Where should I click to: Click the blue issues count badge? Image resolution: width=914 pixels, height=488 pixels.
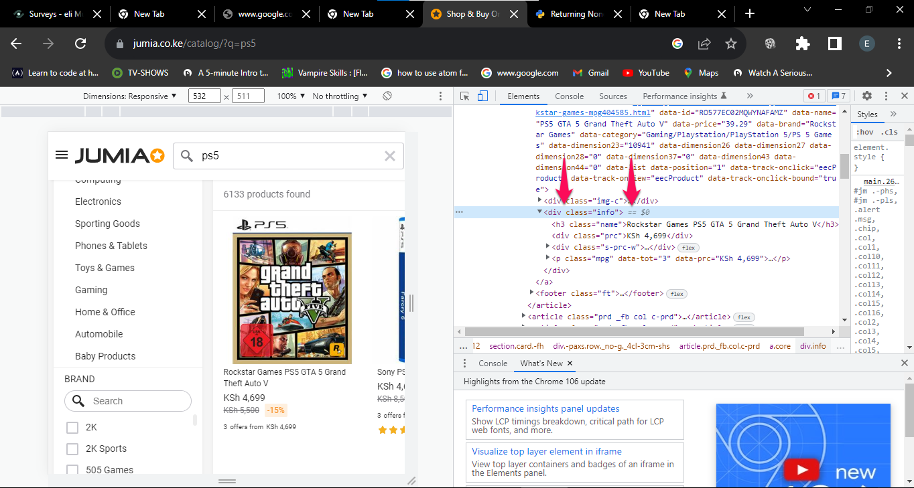839,96
